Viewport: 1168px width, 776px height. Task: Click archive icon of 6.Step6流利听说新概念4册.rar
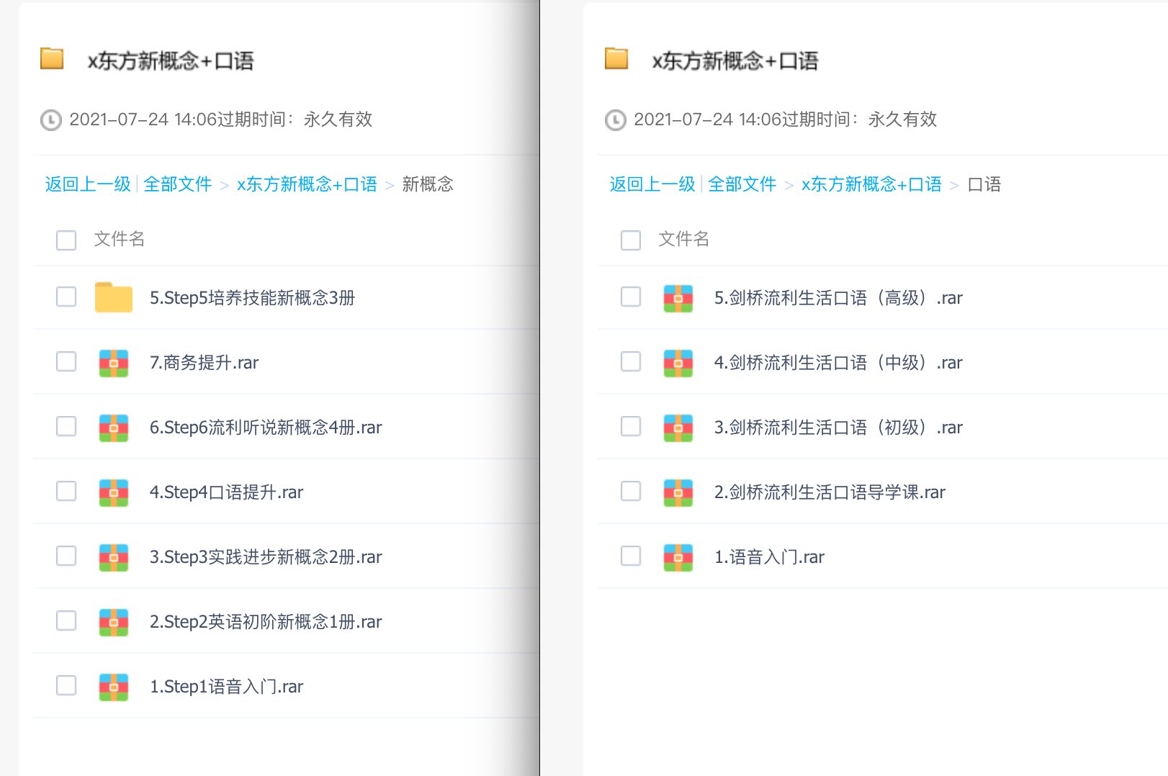point(114,428)
